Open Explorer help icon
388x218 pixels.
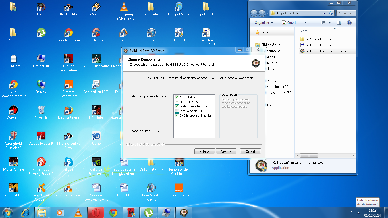[349, 23]
